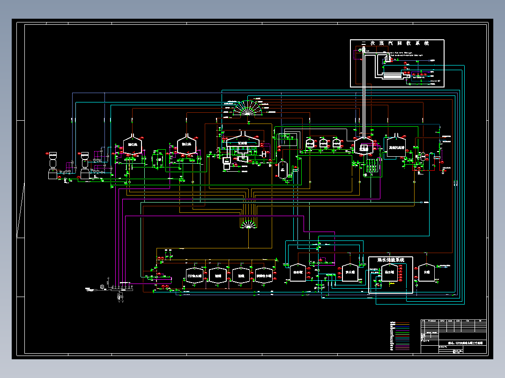
Task: Select the 碱罐 tank symbol
Action: (218, 276)
